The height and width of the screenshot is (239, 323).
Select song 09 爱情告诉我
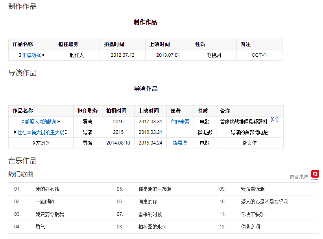point(253,189)
